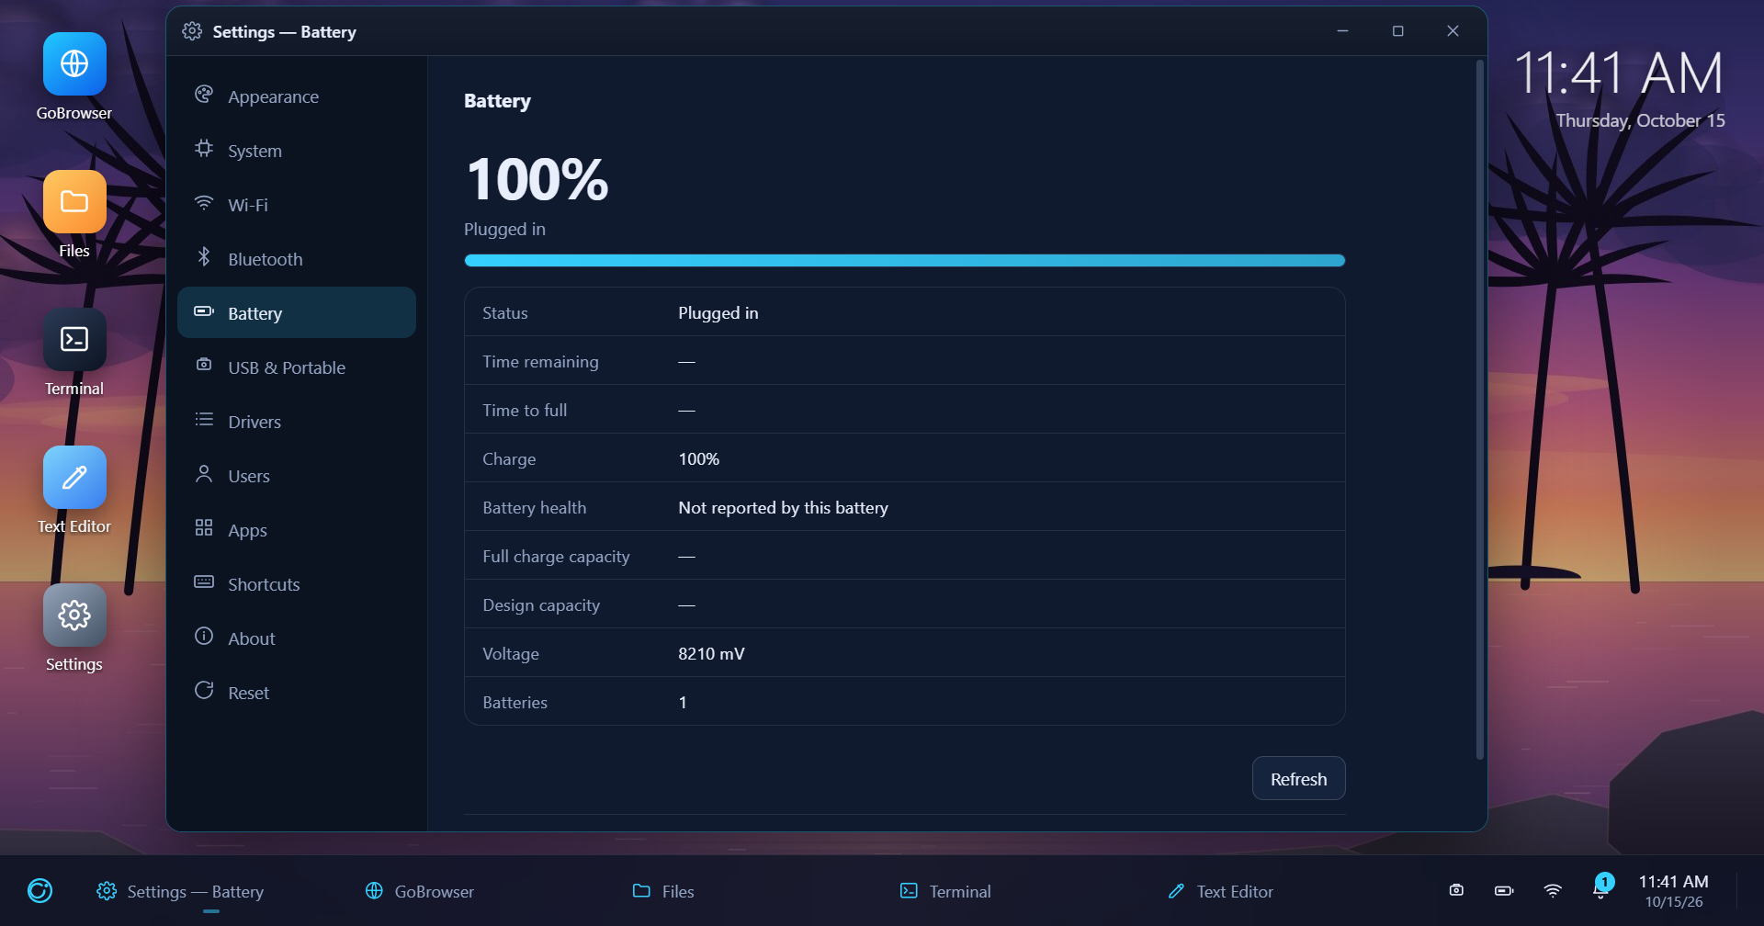Click the battery charge progress bar

(x=904, y=261)
